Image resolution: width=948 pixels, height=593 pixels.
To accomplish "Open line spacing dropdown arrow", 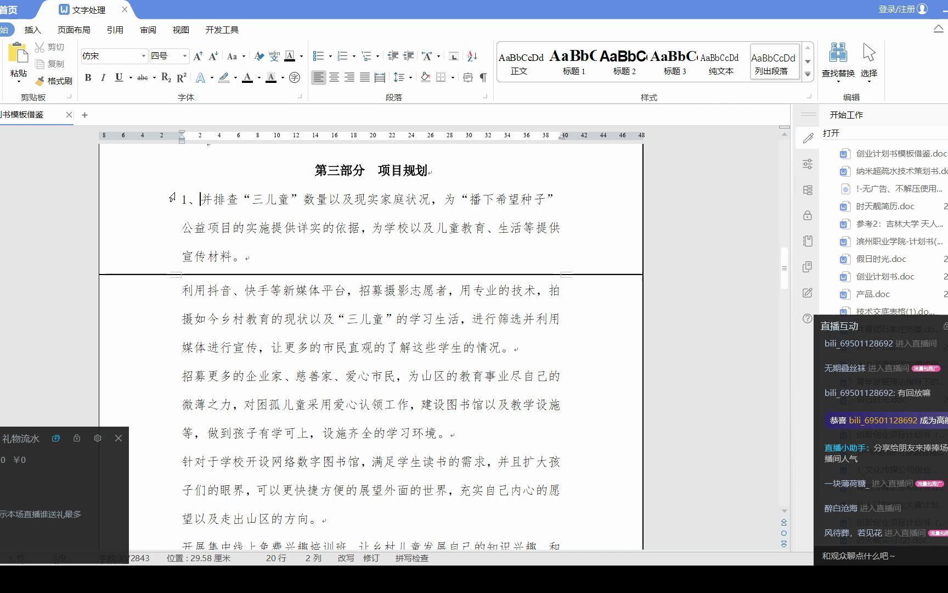I will [410, 78].
